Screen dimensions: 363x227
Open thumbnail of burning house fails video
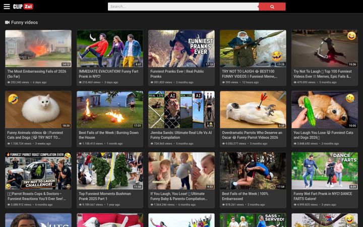38,48
